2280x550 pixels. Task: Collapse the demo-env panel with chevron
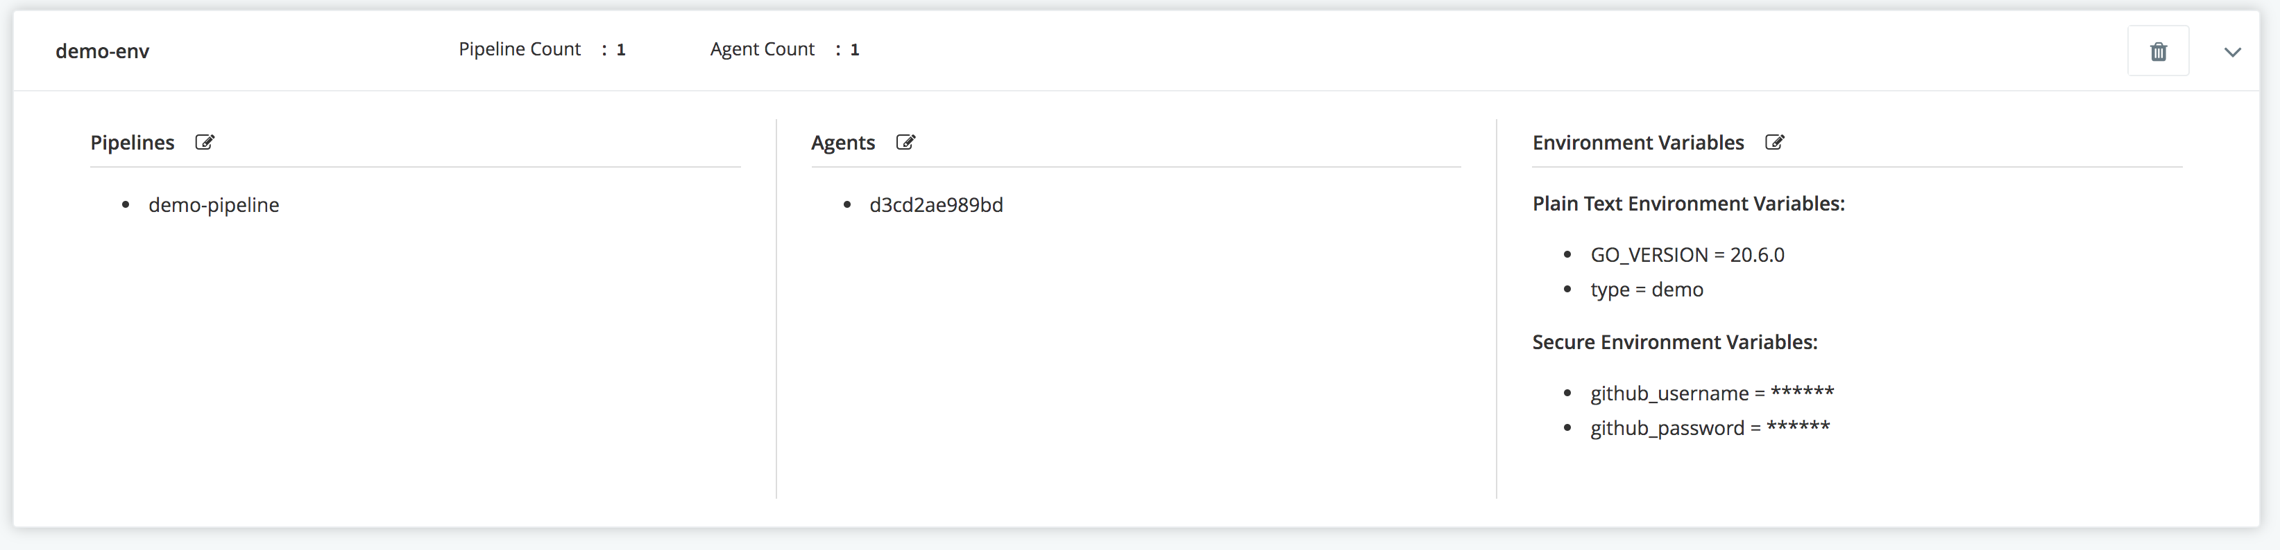(x=2232, y=52)
